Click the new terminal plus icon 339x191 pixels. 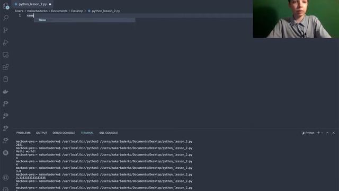click(318, 133)
